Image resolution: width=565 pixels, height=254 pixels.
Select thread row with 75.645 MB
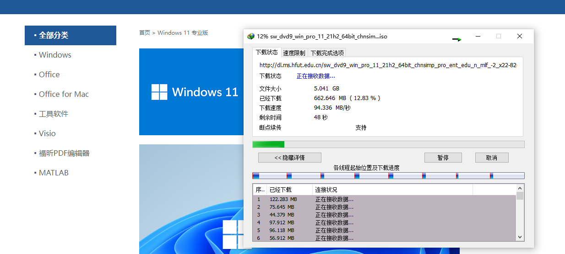384,207
